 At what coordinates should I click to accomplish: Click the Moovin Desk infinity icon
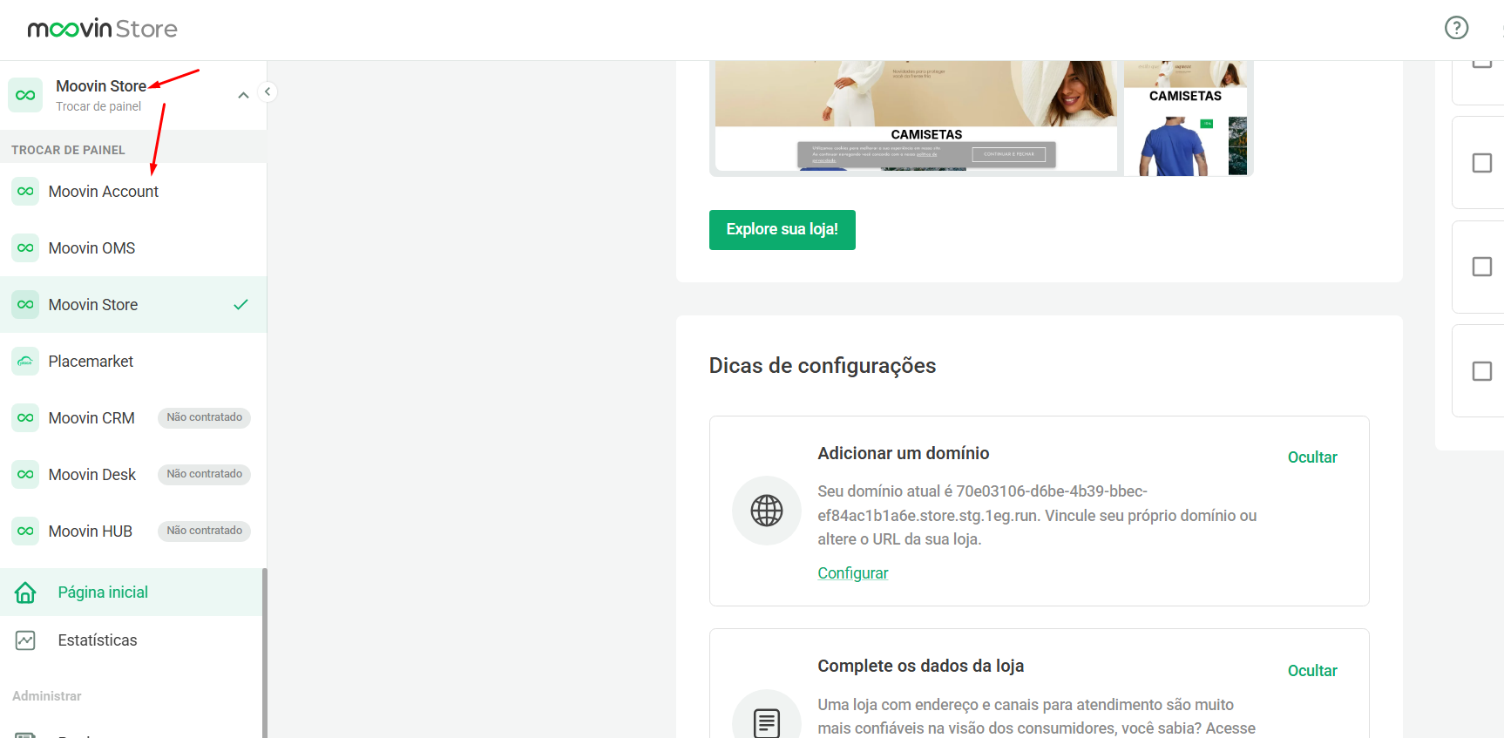[x=25, y=474]
